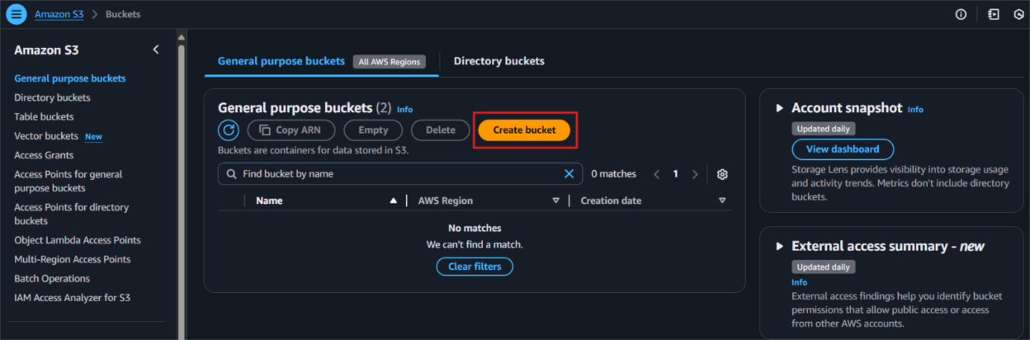The image size is (1030, 340).
Task: Click the Clear filters button
Action: coord(475,267)
